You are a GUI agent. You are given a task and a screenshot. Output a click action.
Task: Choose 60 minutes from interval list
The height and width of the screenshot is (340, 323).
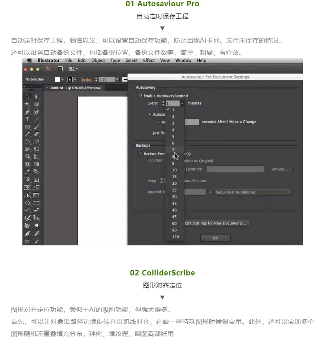coord(174,223)
